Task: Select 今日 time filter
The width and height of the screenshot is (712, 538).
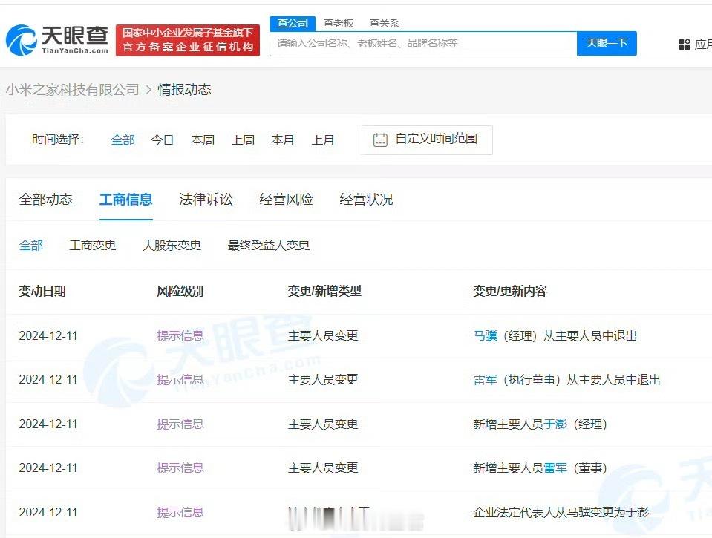Action: (163, 140)
